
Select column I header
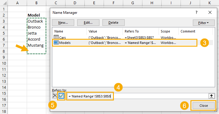171,3
